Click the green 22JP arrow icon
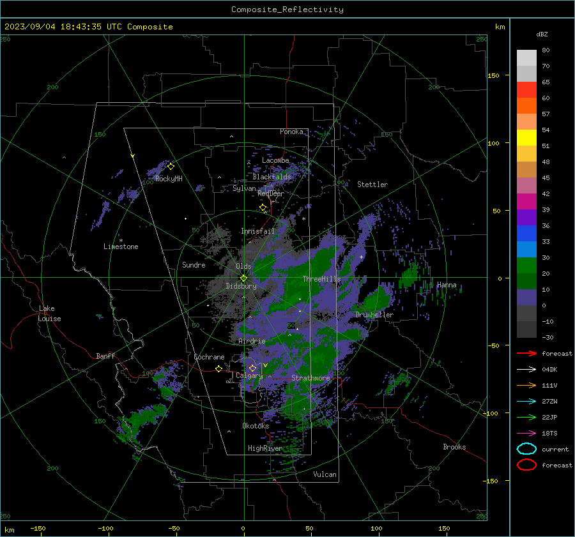Viewport: 575px width, 537px height. (x=526, y=417)
